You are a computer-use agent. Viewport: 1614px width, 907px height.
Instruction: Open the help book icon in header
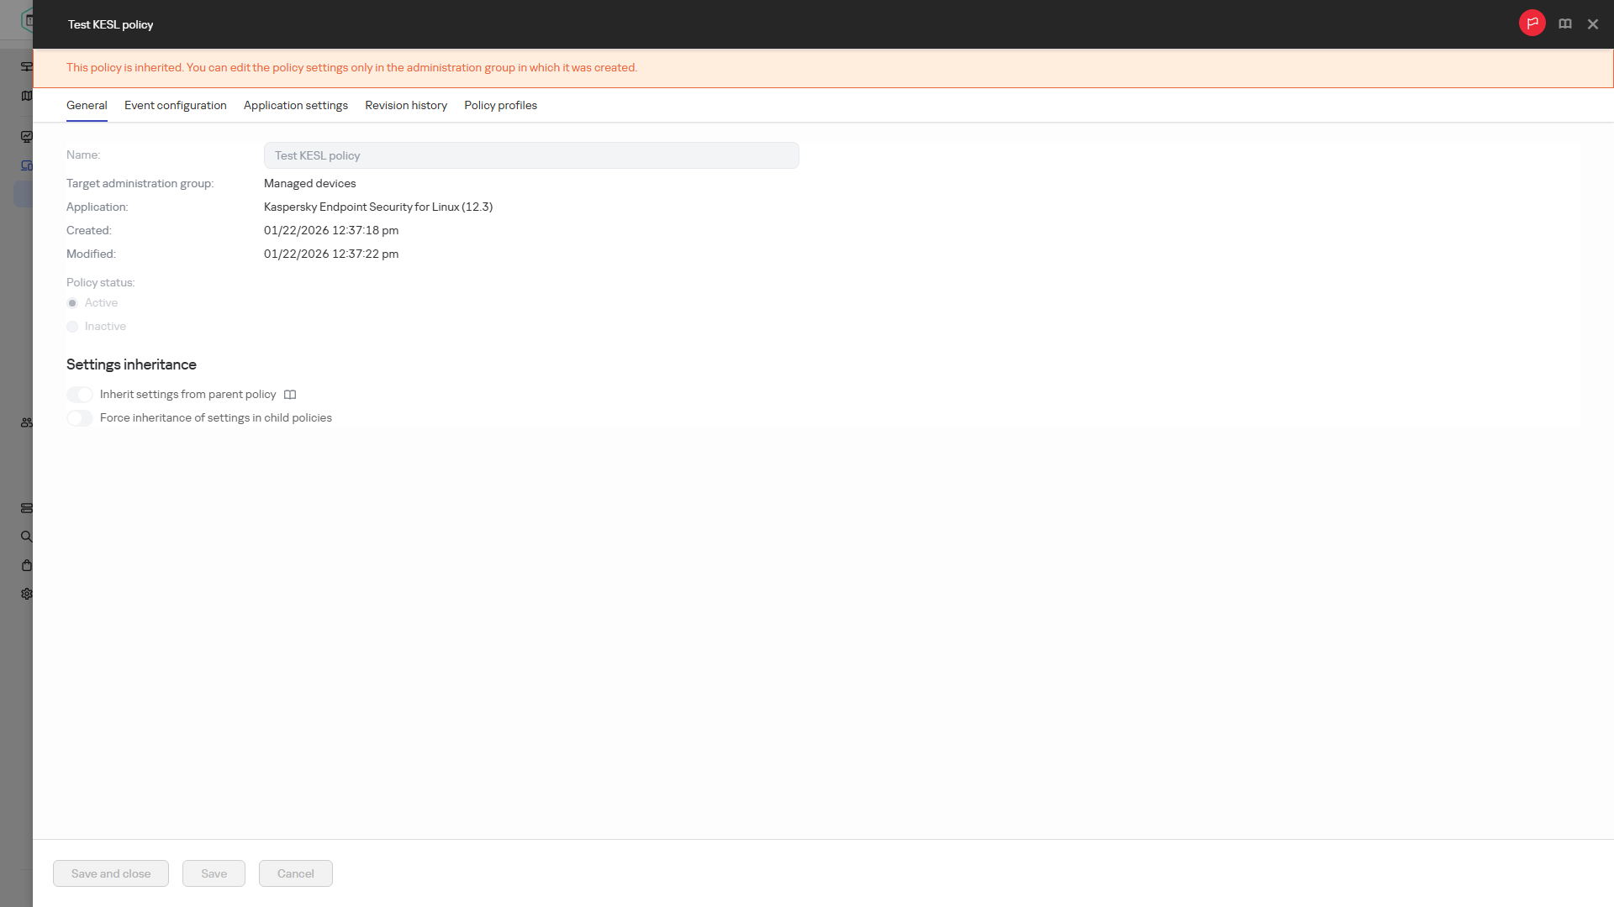(x=1564, y=24)
